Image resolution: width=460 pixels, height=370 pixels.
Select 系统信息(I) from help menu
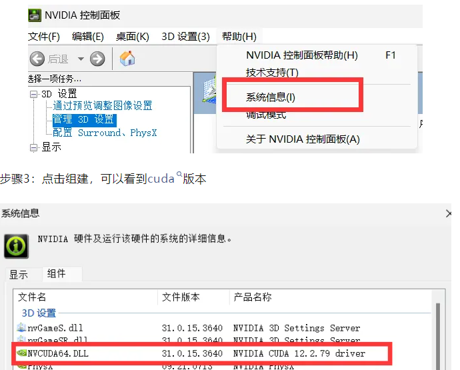click(x=270, y=97)
